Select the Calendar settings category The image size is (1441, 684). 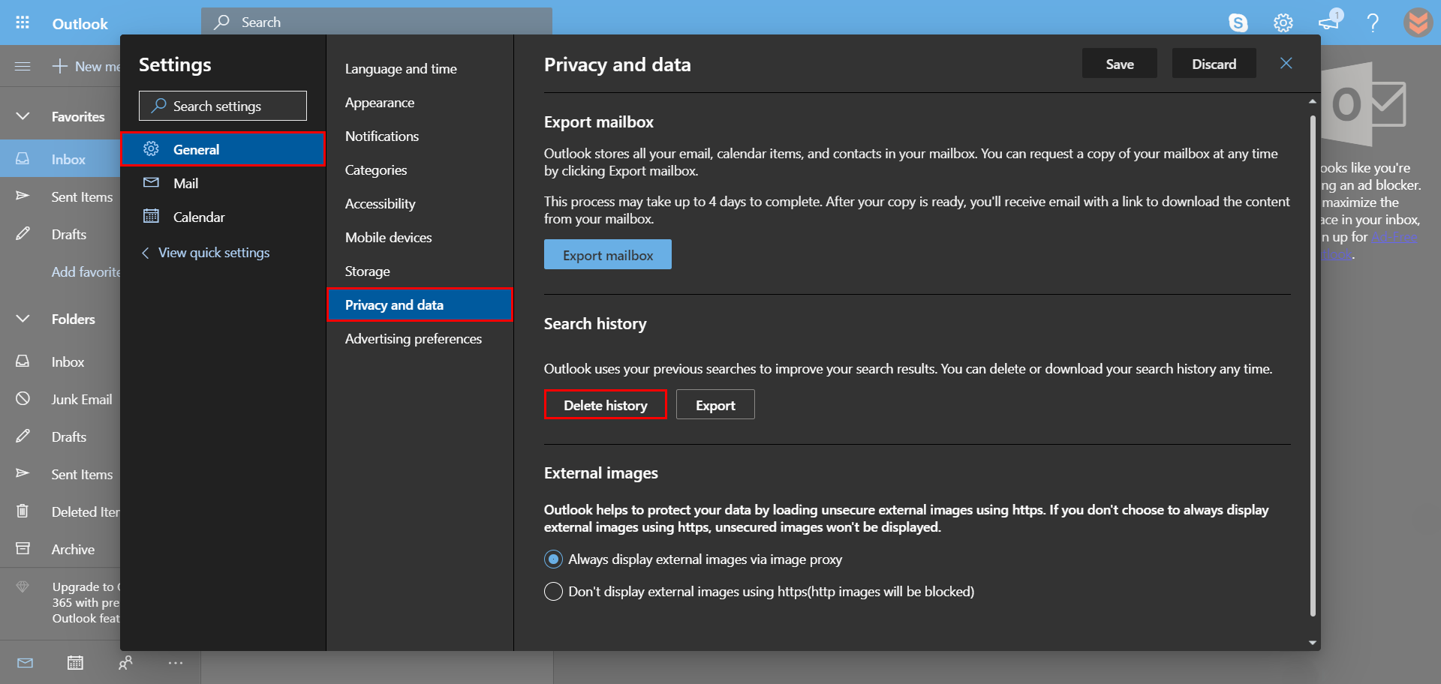pyautogui.click(x=223, y=217)
